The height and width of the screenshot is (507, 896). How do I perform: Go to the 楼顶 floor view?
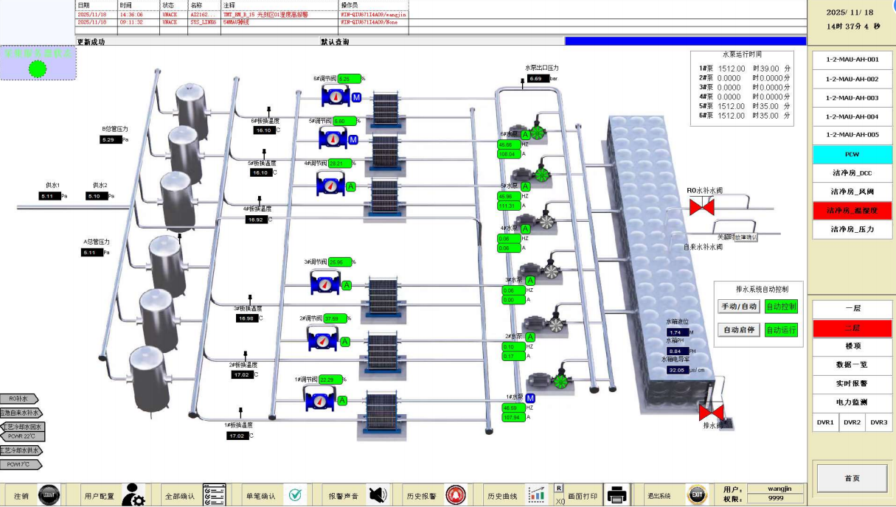coord(852,346)
